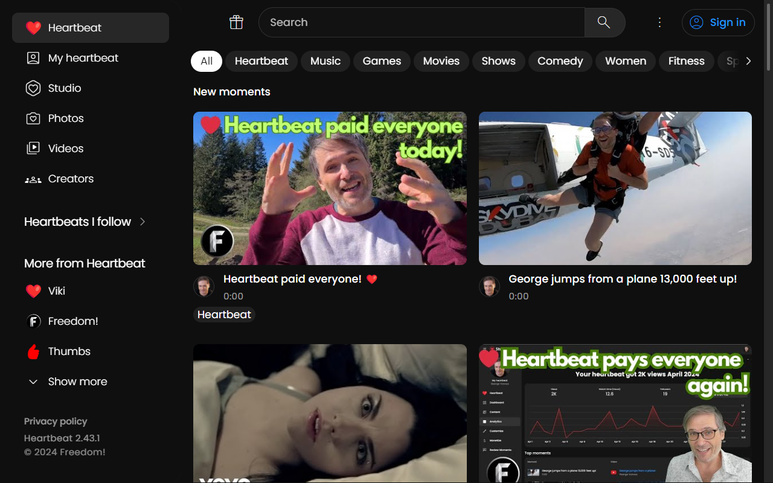Select the Games category chip
The image size is (773, 483).
[382, 61]
